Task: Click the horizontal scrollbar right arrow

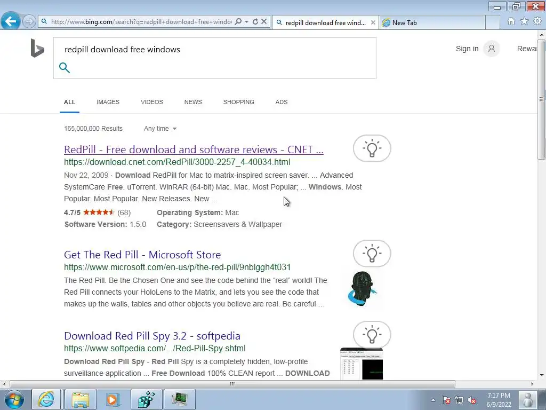Action: coord(532,384)
